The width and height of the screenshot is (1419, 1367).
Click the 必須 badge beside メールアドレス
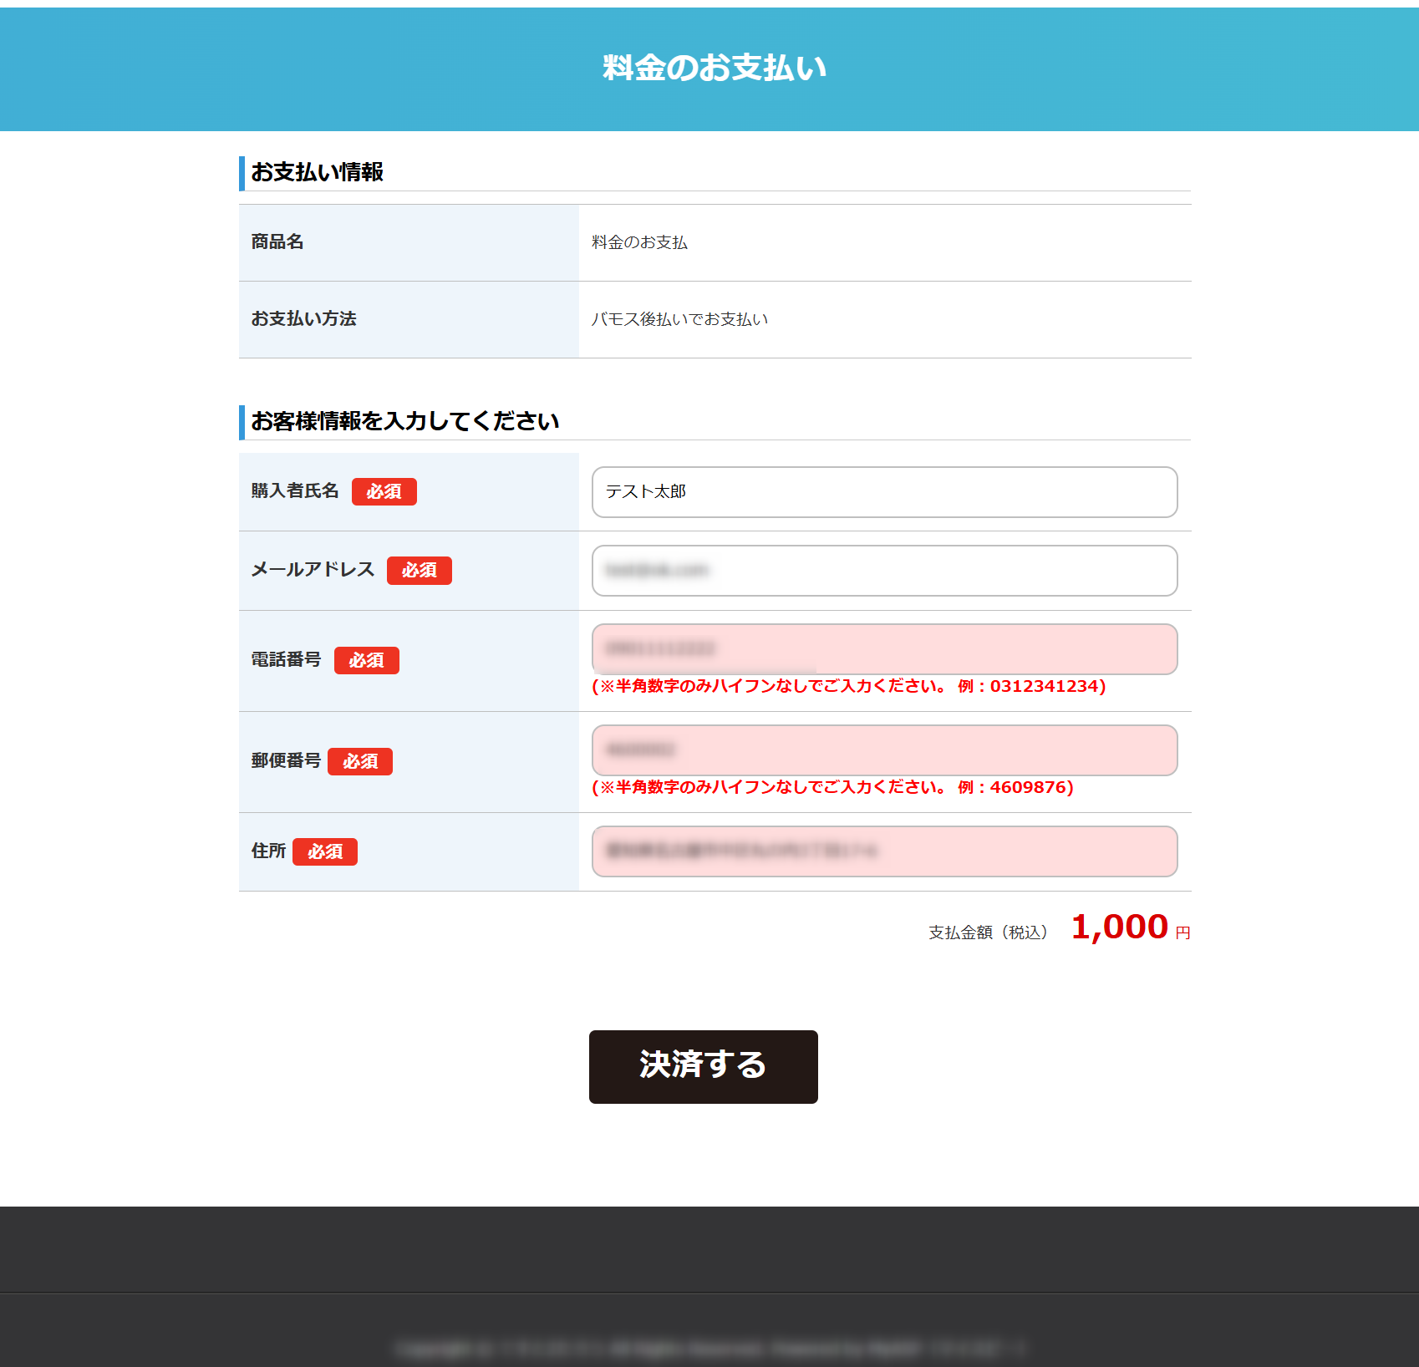click(x=419, y=571)
